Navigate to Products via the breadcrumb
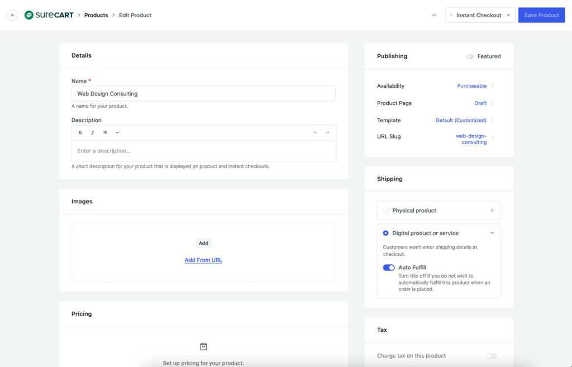 point(96,15)
